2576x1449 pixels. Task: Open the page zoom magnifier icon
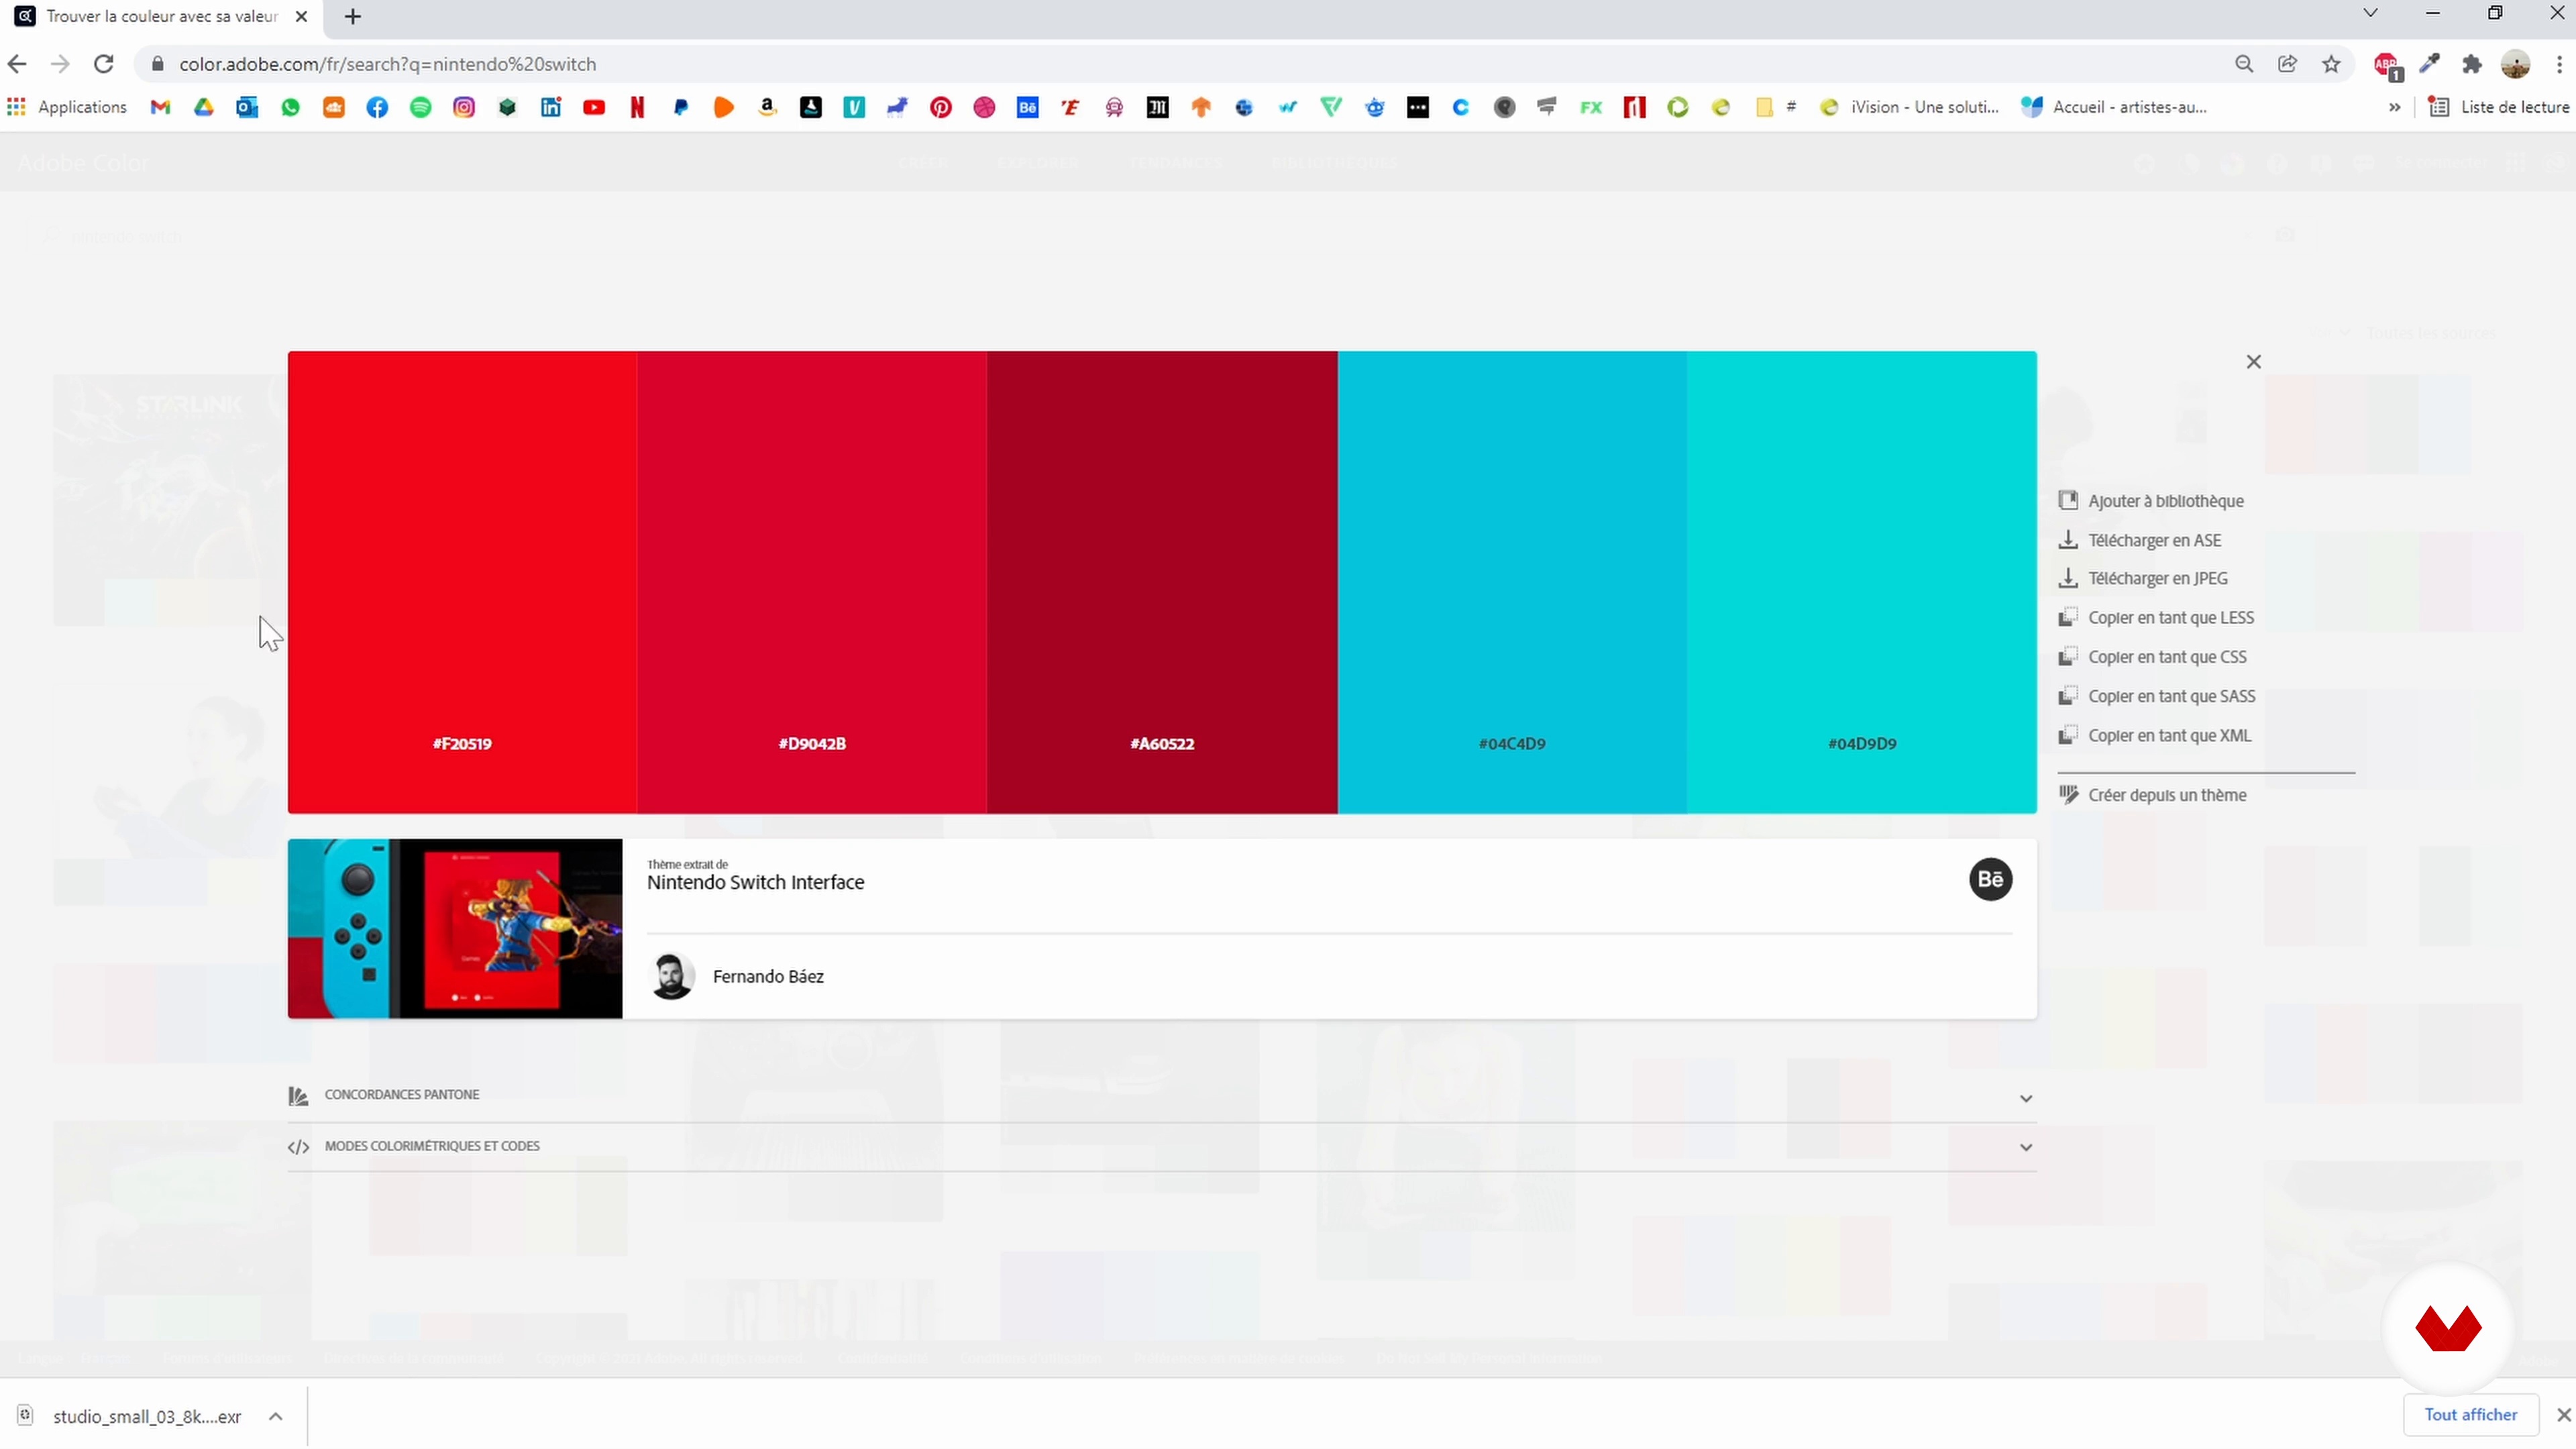pyautogui.click(x=2244, y=64)
